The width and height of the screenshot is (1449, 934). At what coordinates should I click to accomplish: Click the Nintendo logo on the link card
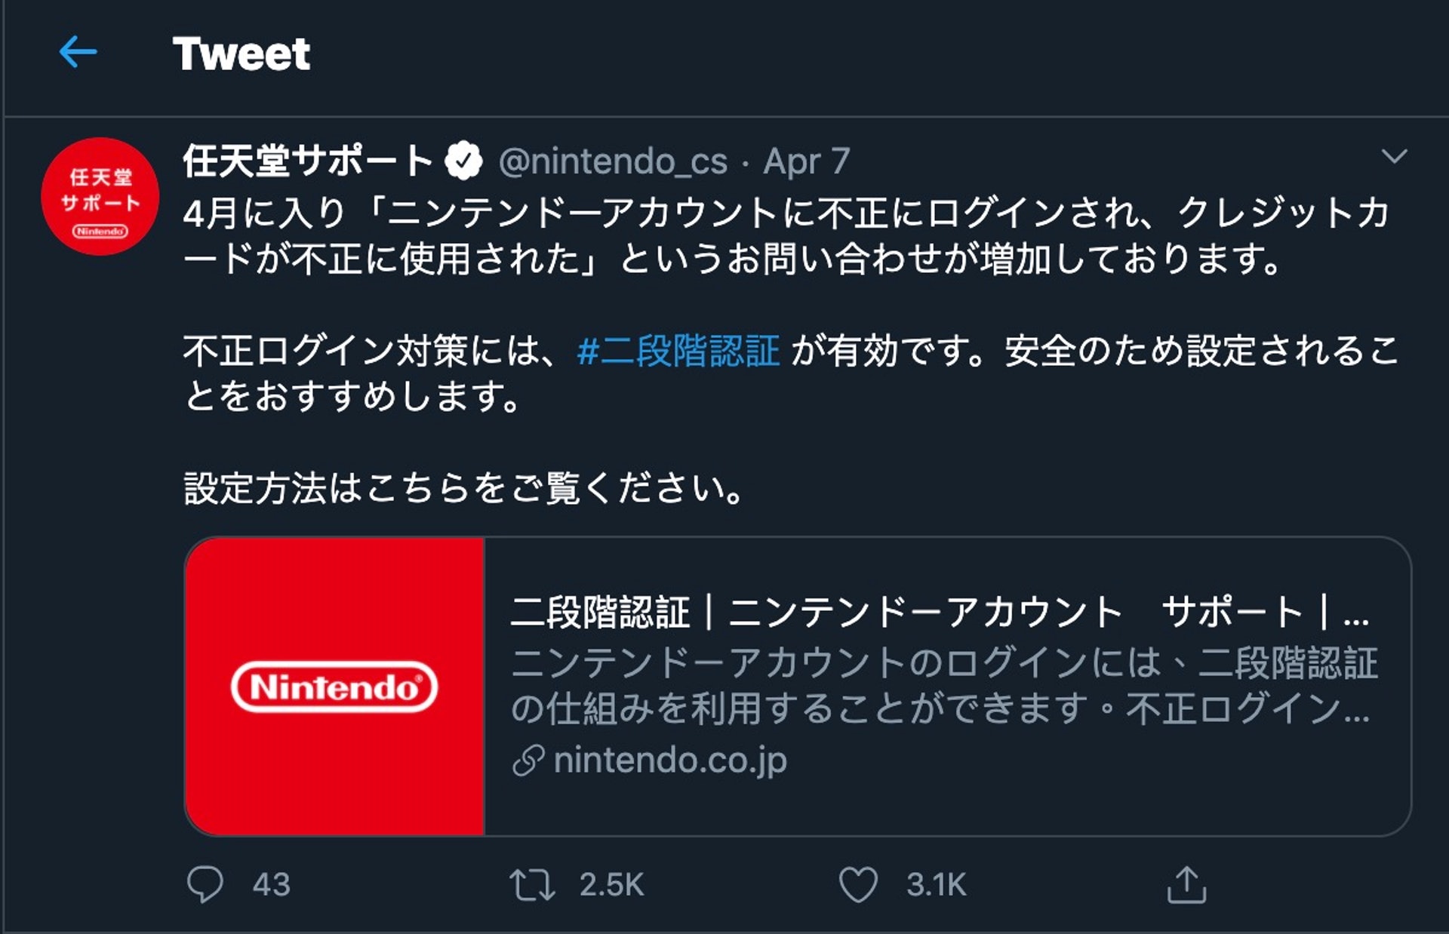(x=334, y=686)
